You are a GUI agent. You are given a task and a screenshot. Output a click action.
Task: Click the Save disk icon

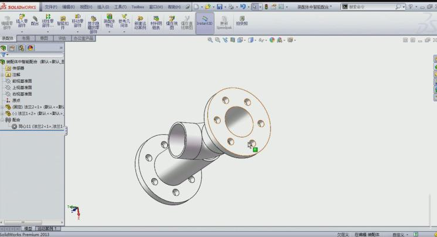[x=220, y=6]
